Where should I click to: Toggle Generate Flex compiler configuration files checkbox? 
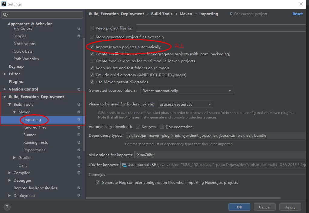pyautogui.click(x=98, y=182)
